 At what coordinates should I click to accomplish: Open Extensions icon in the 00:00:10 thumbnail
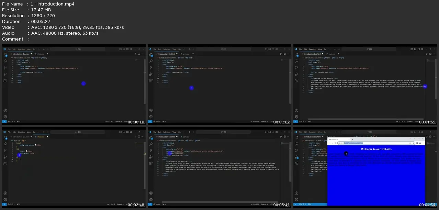(5, 81)
